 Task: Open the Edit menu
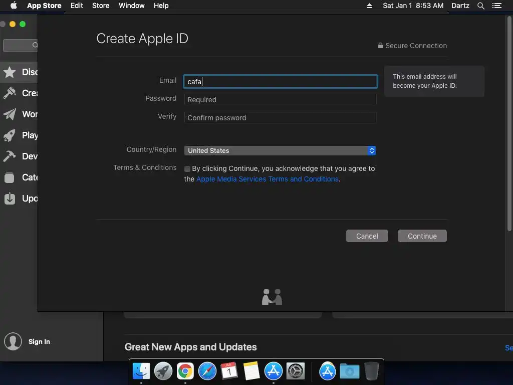[x=77, y=6]
